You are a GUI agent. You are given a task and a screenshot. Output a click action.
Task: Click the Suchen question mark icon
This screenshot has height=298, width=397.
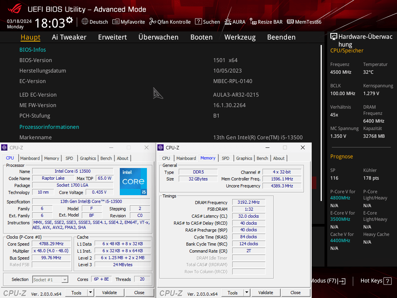[198, 22]
